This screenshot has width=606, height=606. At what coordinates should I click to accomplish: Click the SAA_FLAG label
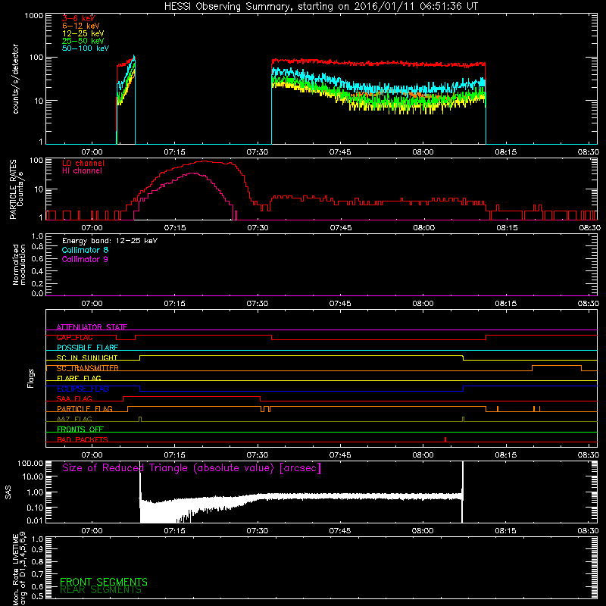74,398
